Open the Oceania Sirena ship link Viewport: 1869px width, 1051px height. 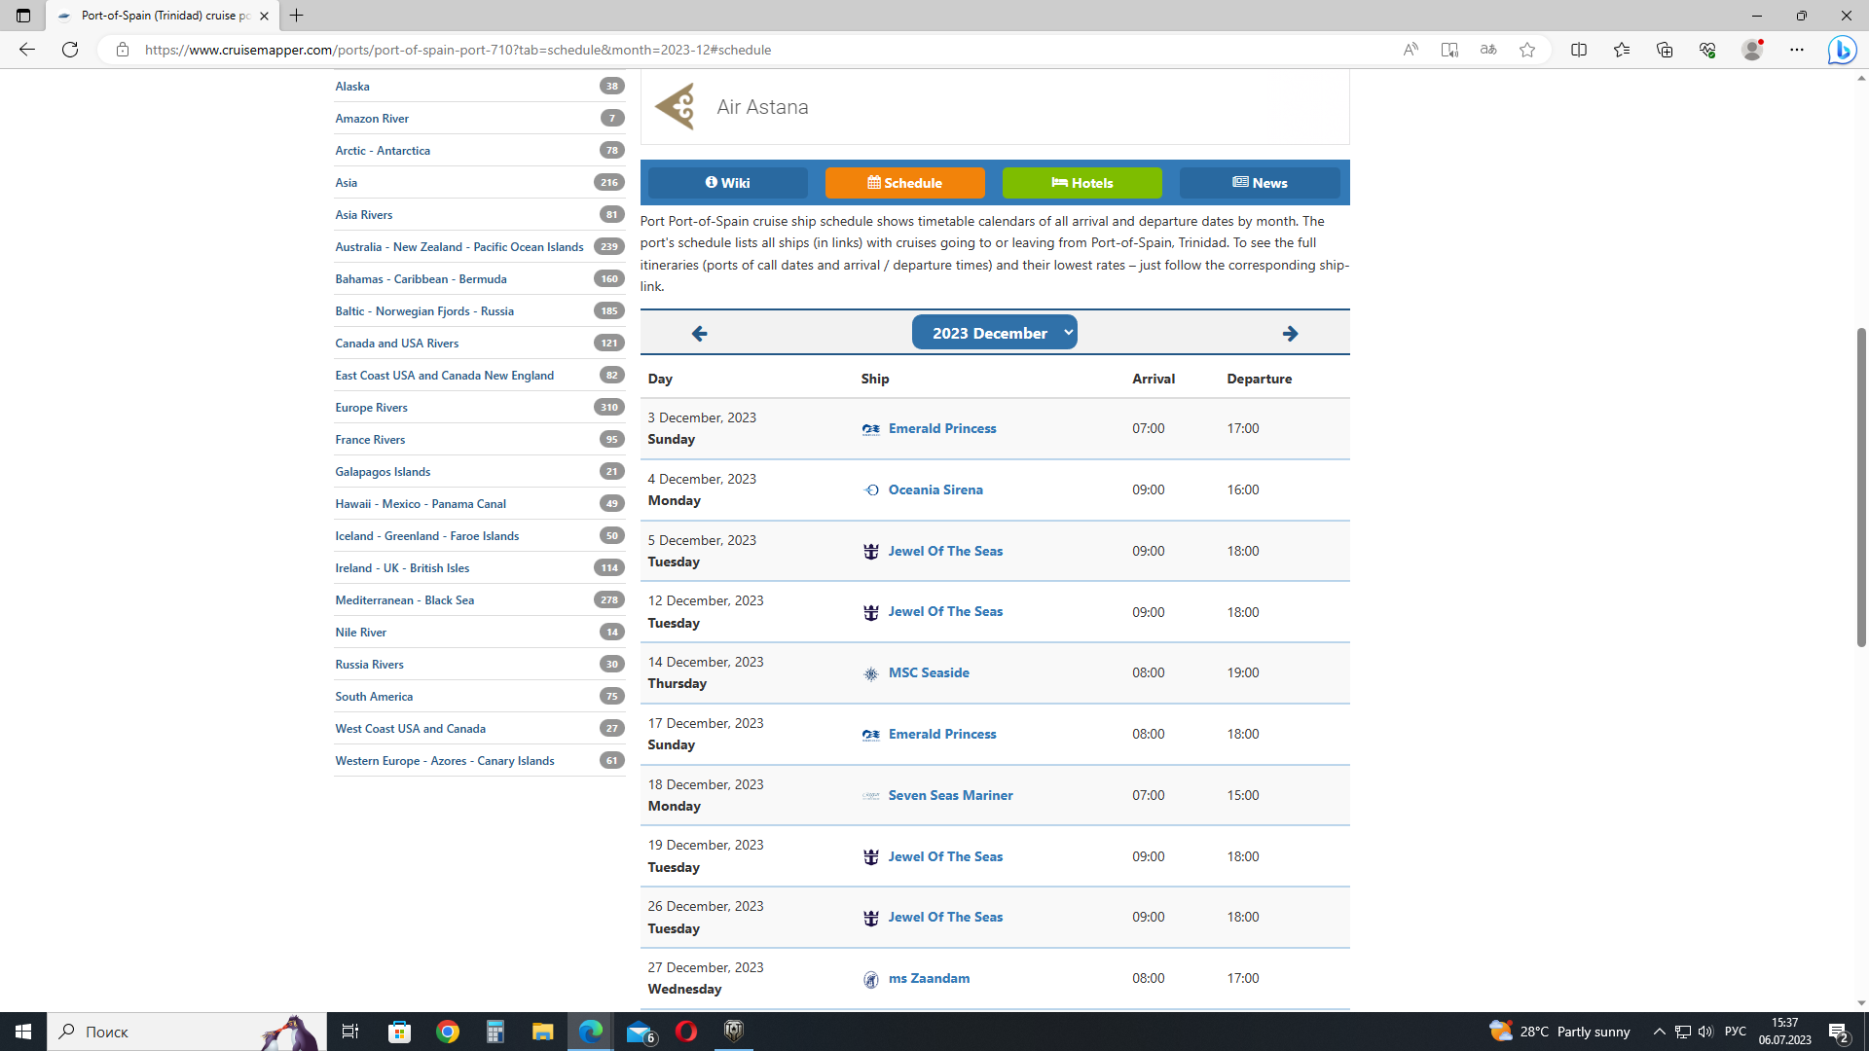(x=934, y=489)
